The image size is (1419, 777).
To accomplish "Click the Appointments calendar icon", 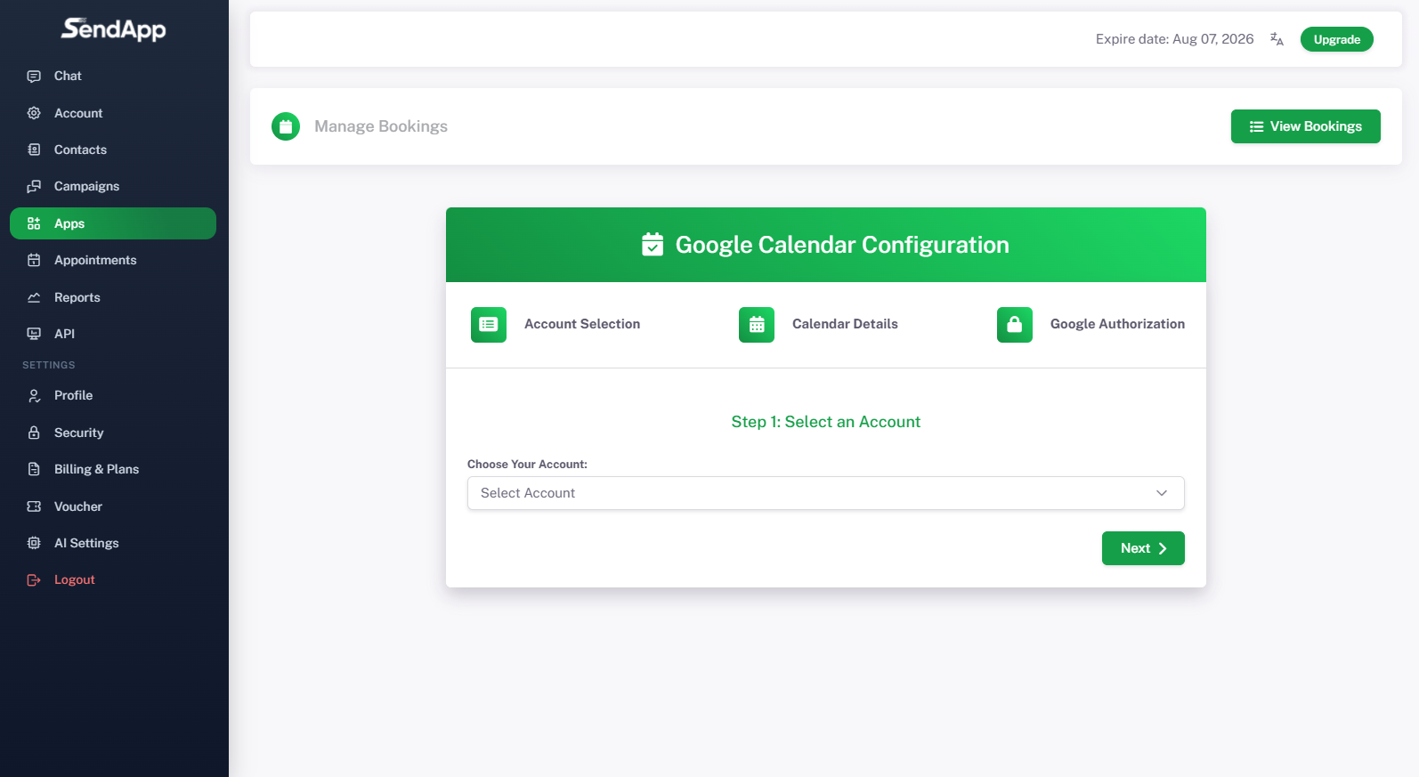I will click(34, 260).
